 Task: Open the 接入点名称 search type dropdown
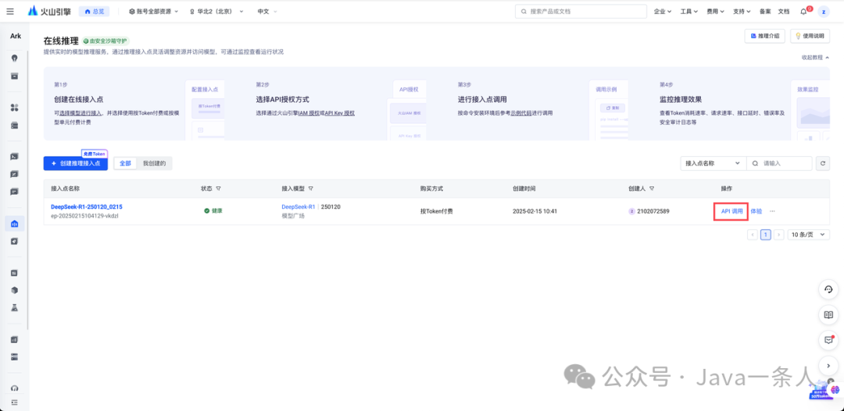713,163
